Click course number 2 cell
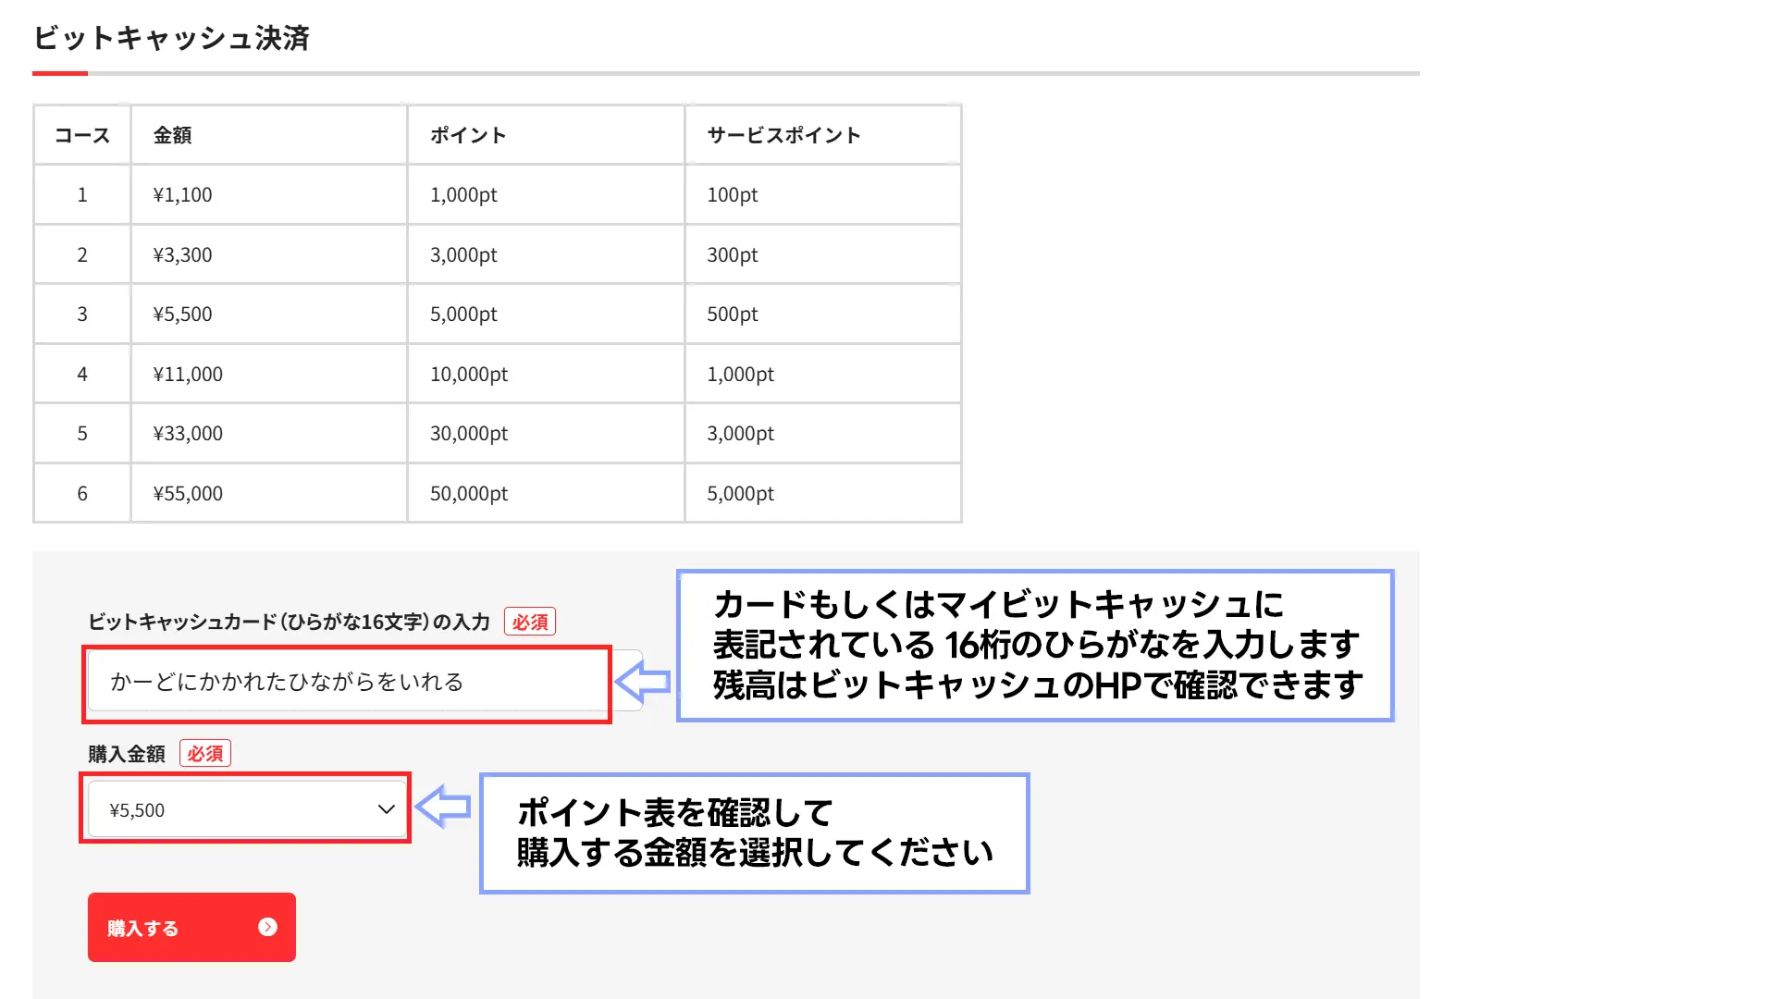 82,254
